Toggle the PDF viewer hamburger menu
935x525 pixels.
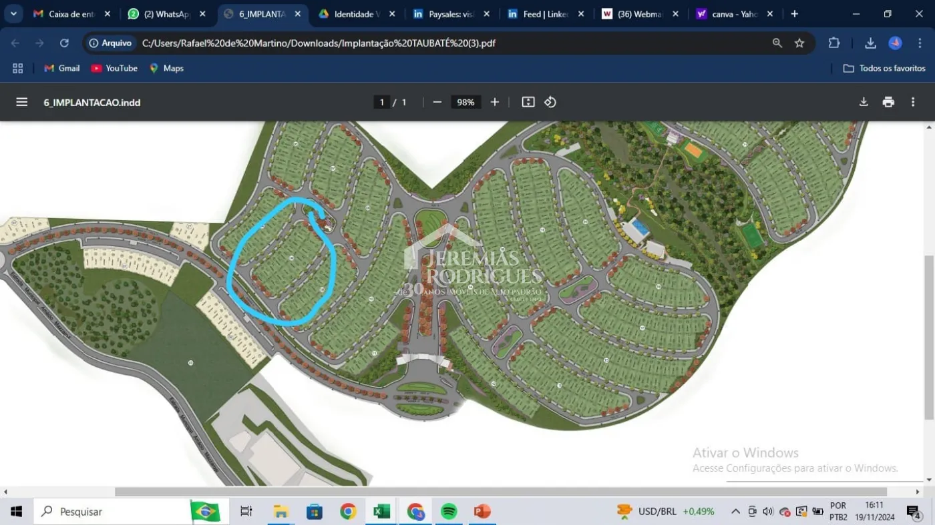21,101
